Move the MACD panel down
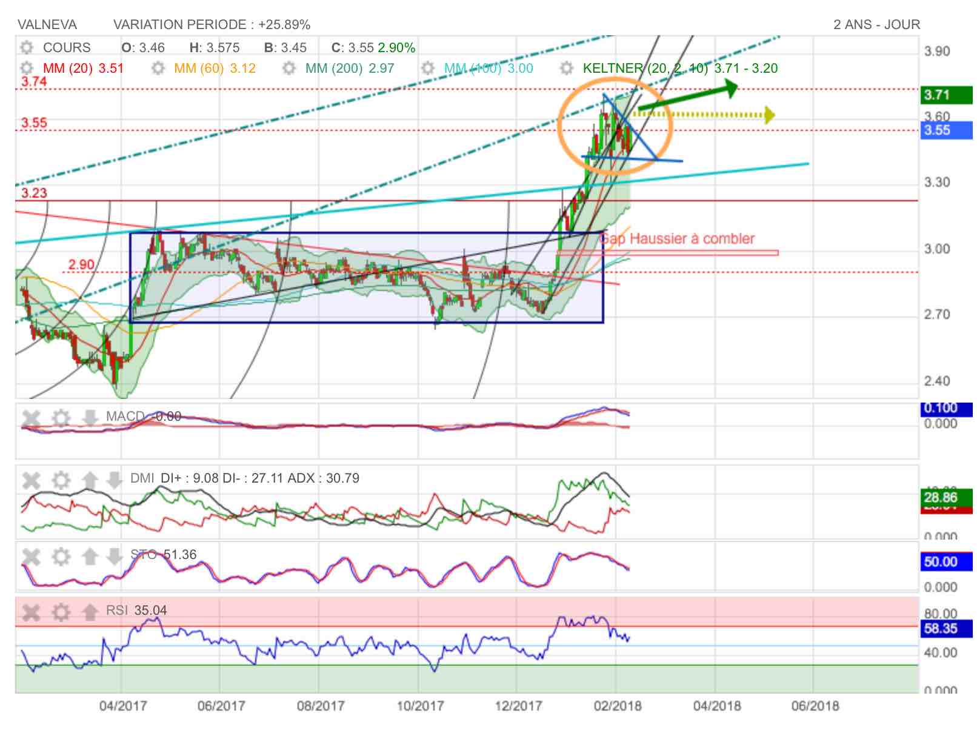This screenshot has height=730, width=977. 90,418
